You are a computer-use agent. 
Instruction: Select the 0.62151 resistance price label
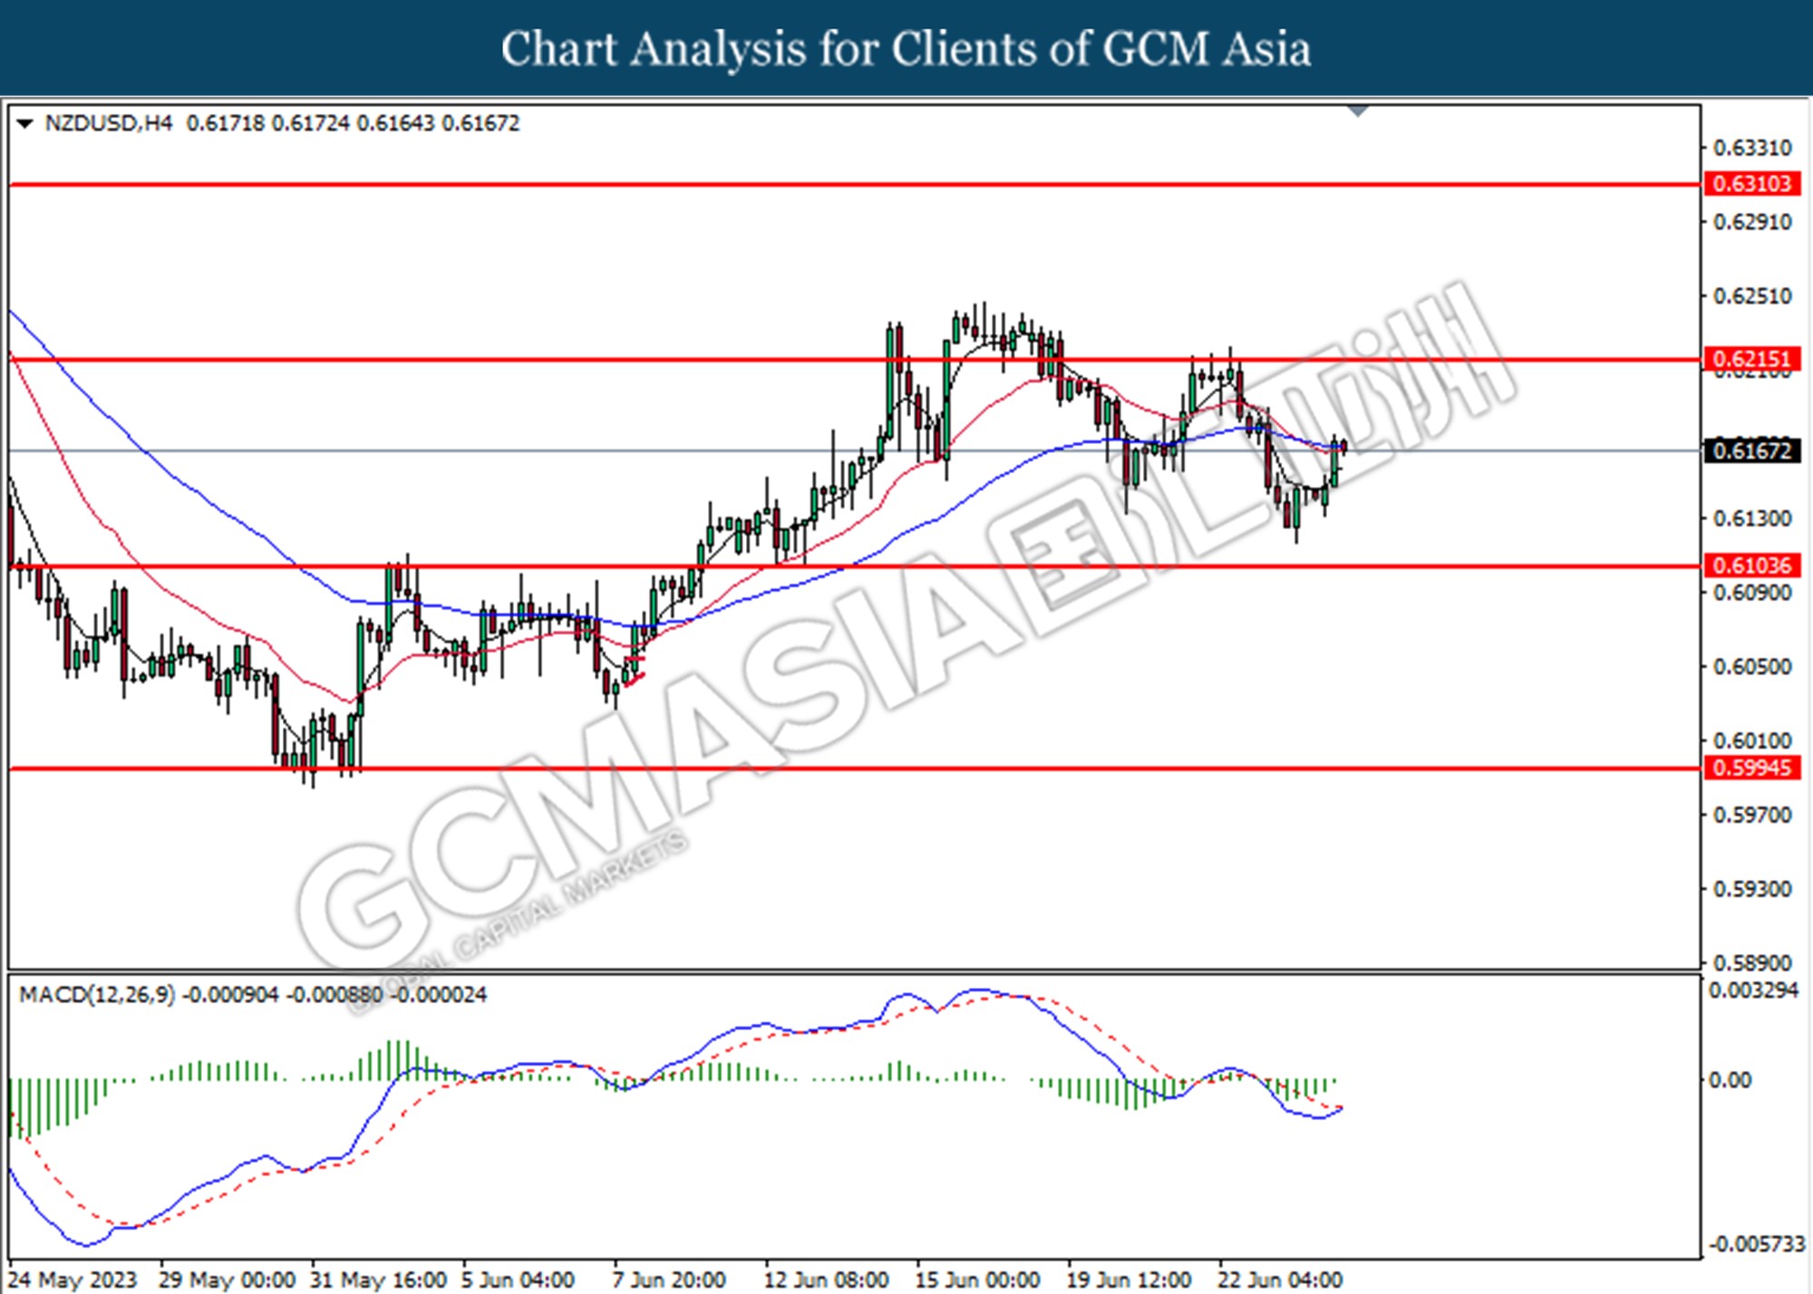click(1752, 359)
